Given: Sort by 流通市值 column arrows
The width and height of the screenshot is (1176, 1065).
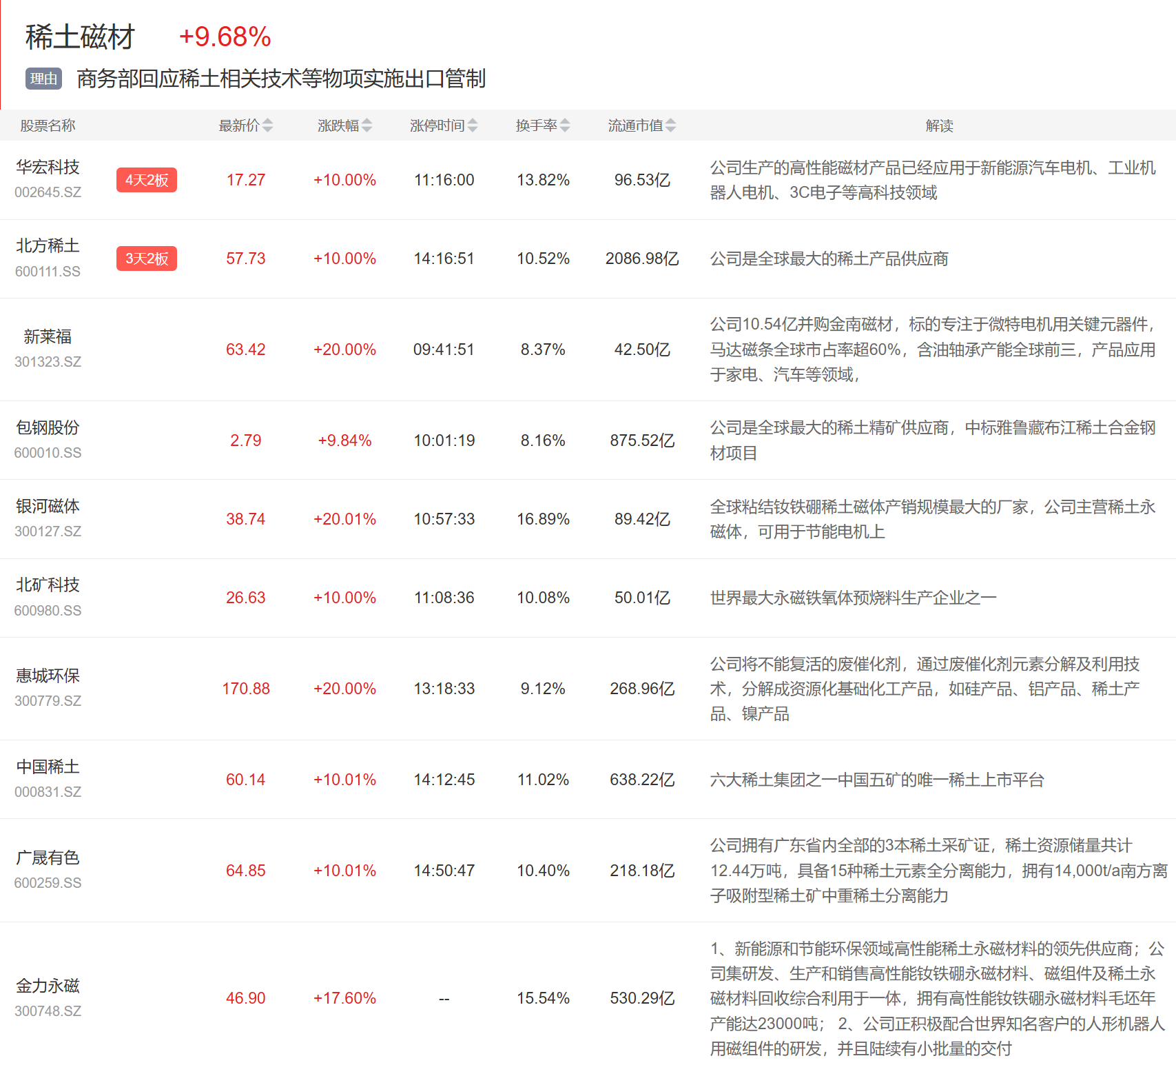Looking at the screenshot, I should click(x=671, y=125).
